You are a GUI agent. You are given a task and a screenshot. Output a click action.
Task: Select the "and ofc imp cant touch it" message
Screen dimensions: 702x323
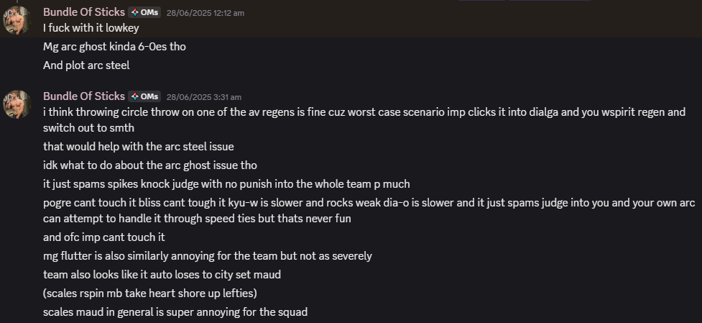[104, 237]
